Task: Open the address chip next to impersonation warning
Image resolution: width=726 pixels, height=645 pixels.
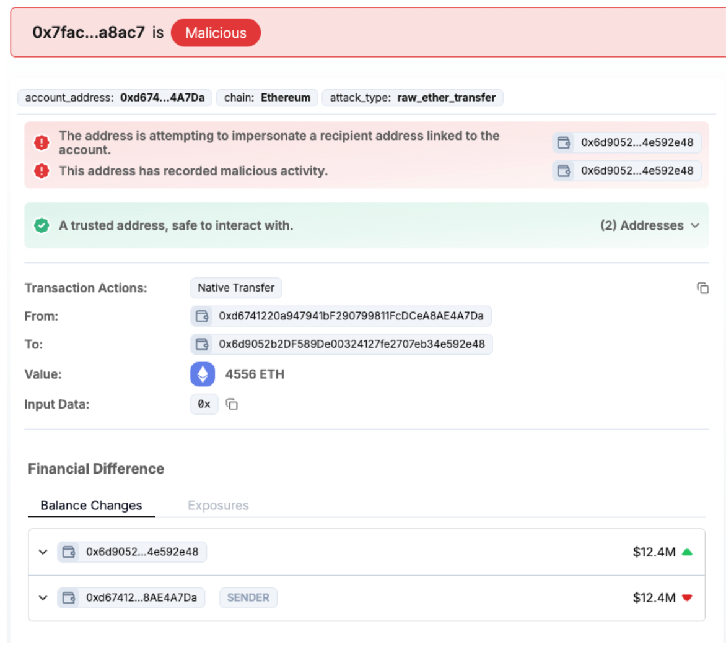Action: 627,143
